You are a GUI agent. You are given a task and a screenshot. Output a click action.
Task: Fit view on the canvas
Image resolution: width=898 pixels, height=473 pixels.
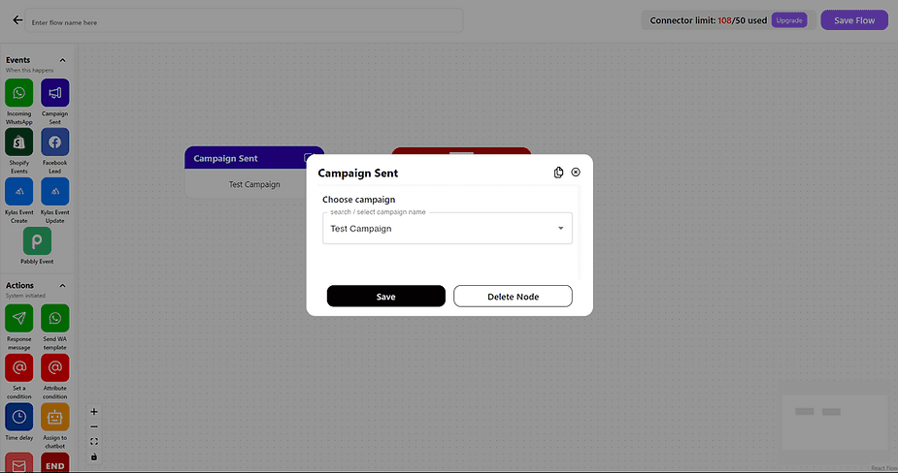[94, 442]
